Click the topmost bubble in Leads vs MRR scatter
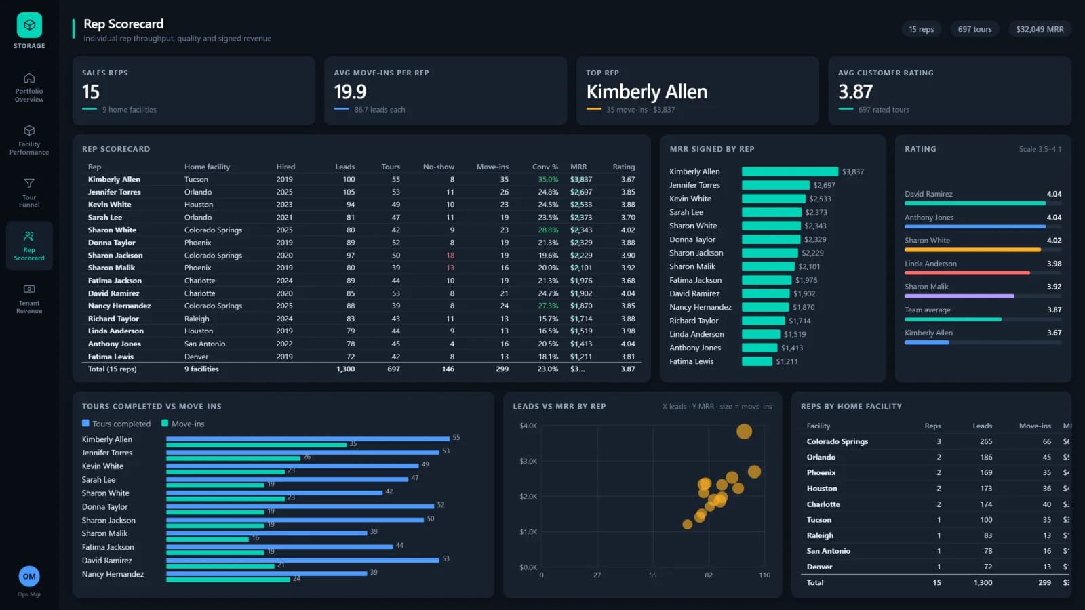 pyautogui.click(x=744, y=431)
